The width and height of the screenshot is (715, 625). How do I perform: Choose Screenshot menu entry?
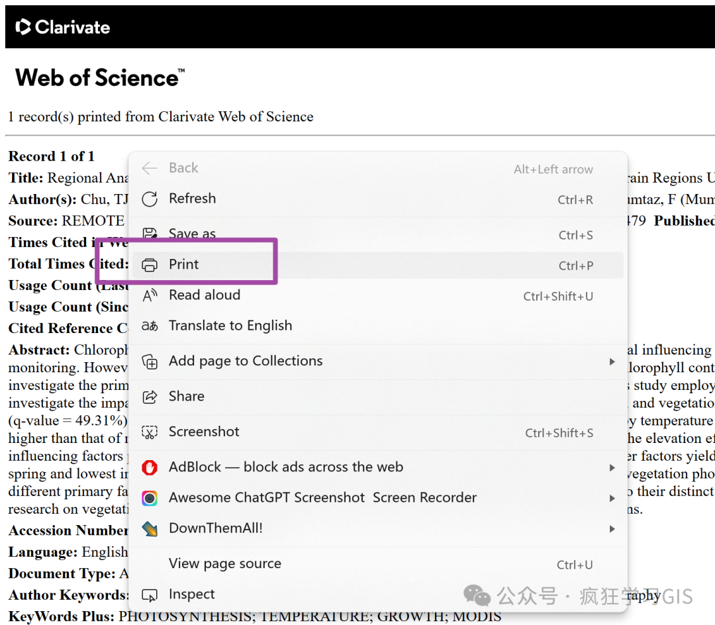click(377, 432)
